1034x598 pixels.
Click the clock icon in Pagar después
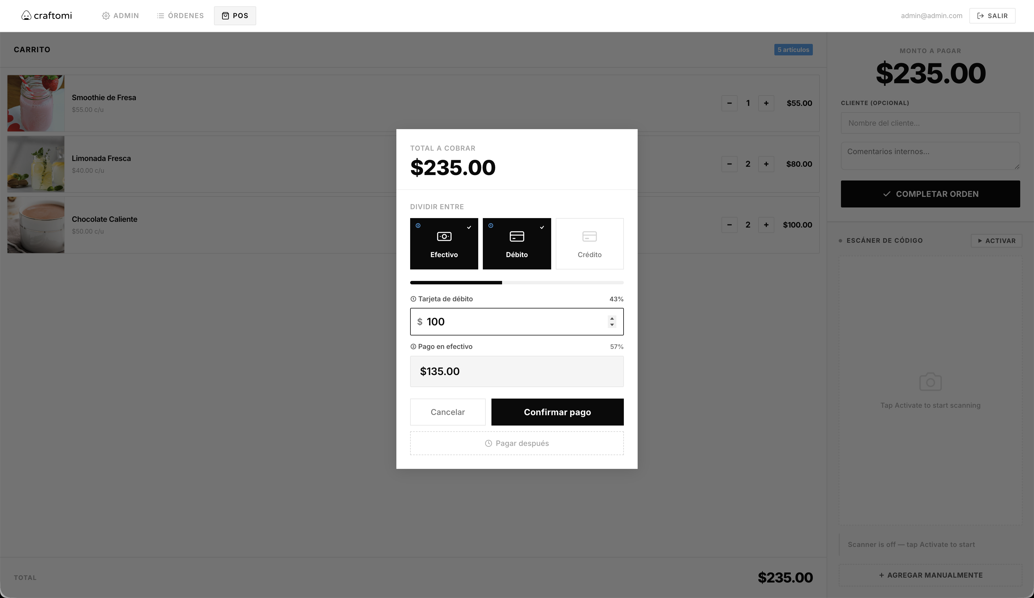coord(488,443)
